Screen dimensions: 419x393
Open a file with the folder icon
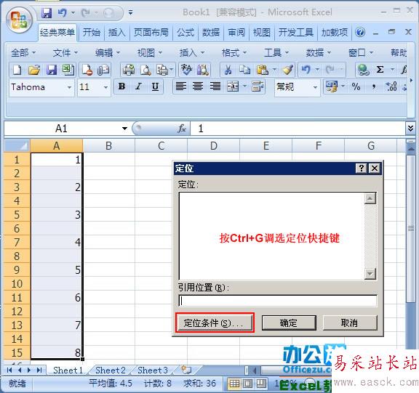coord(34,70)
